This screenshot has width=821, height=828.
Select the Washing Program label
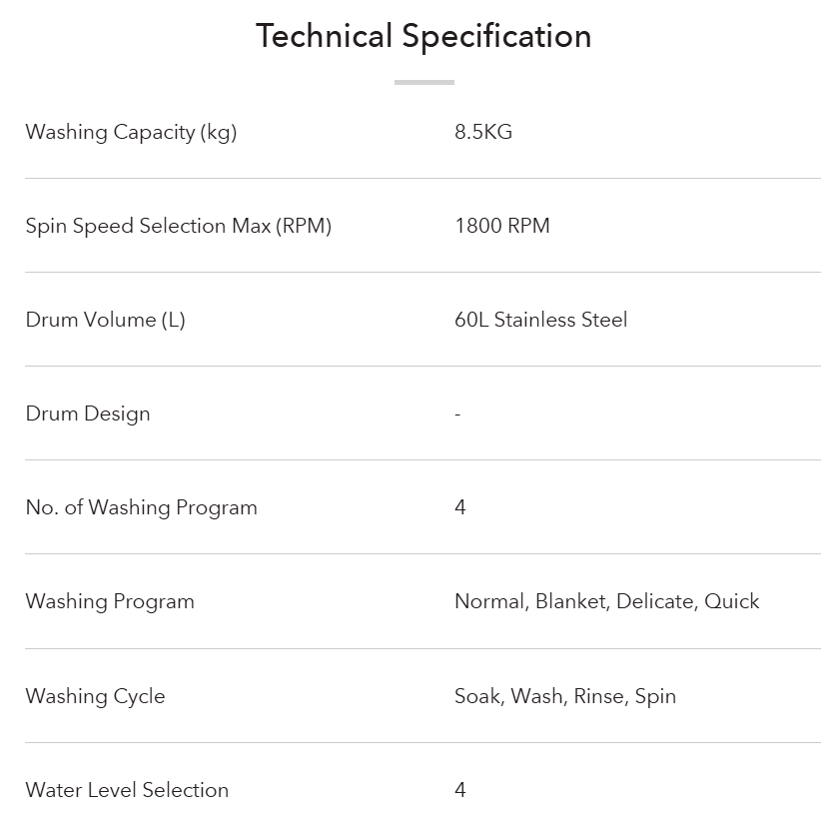(x=110, y=602)
